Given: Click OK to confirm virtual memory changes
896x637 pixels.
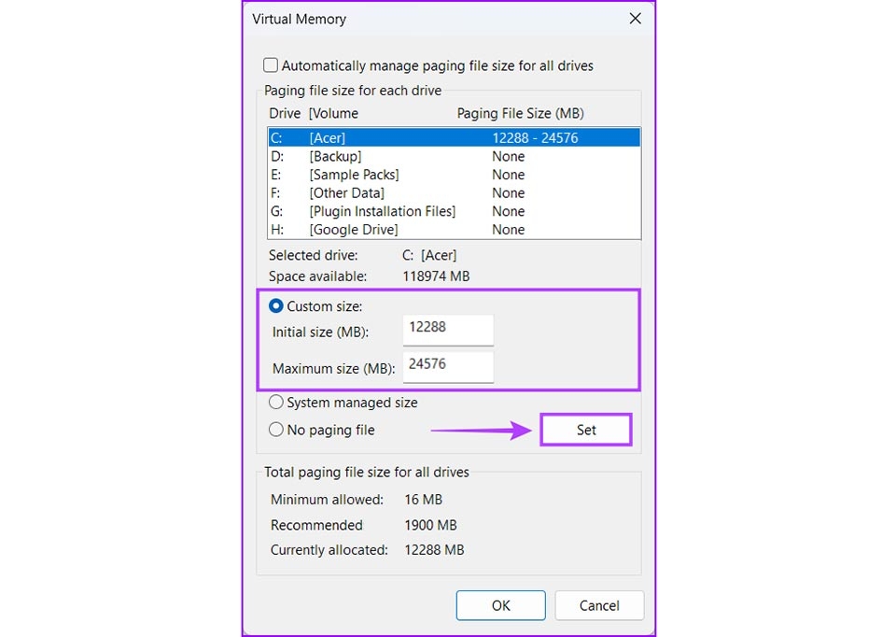Looking at the screenshot, I should [x=500, y=605].
